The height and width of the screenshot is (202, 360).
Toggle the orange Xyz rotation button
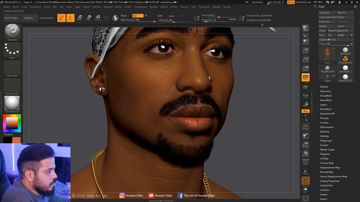(x=305, y=111)
